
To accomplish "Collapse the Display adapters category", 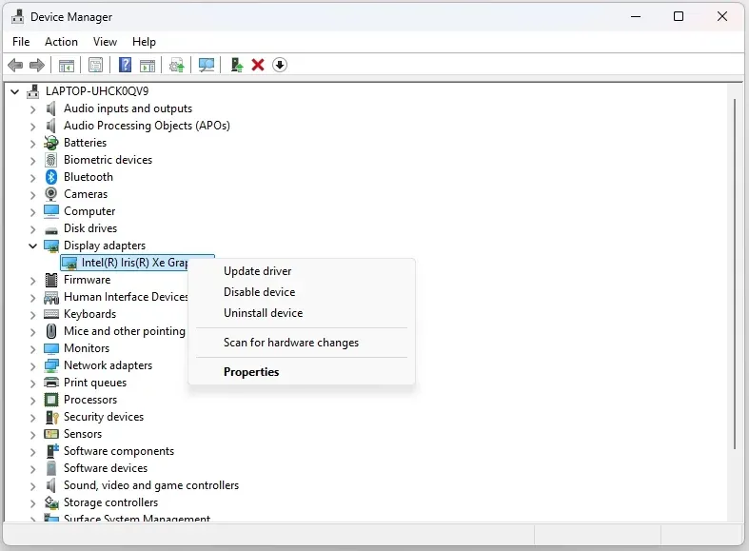I will pos(32,246).
